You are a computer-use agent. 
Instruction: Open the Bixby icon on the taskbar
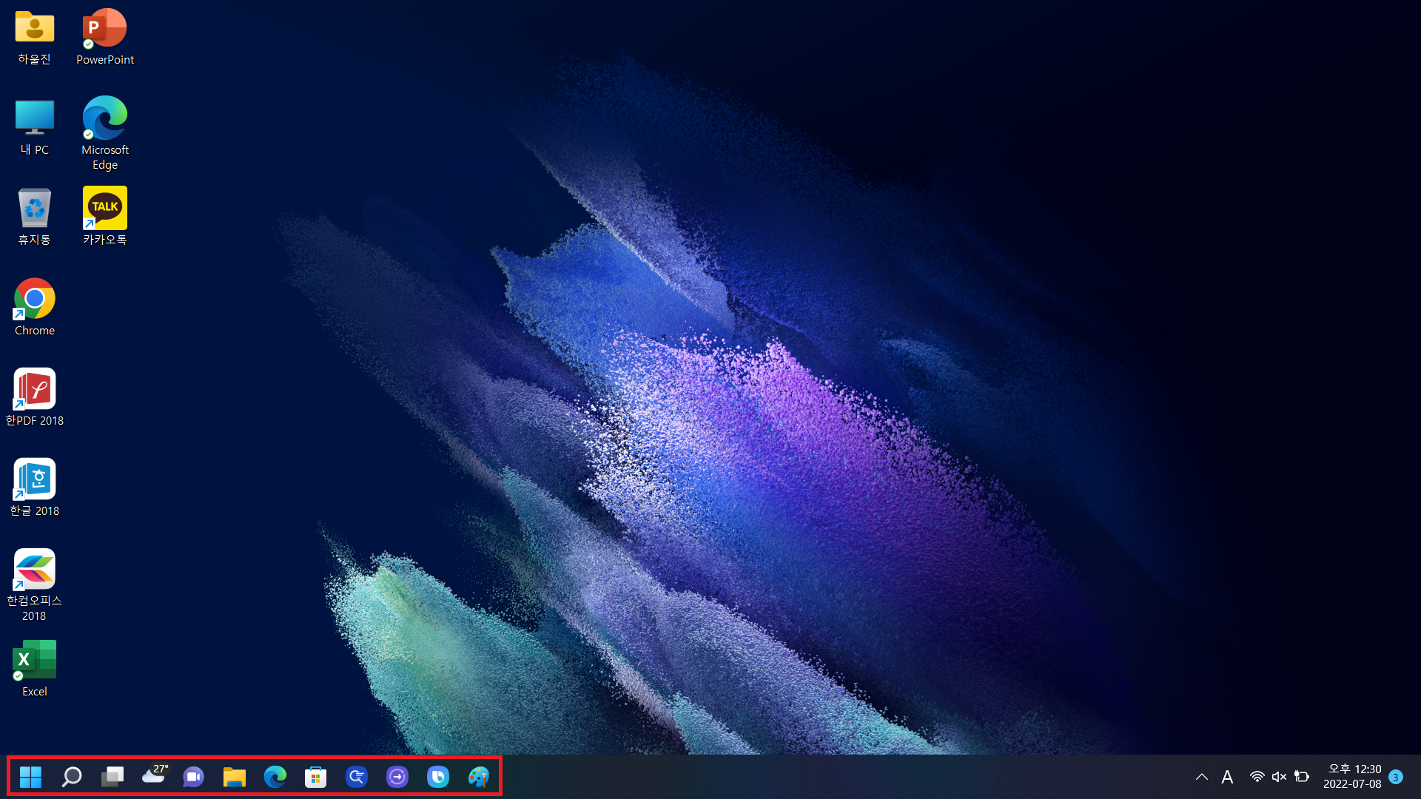coord(438,777)
